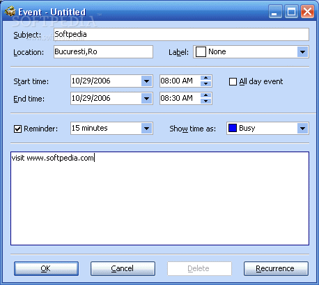Open the Start time date picker arrow
Image resolution: width=319 pixels, height=285 pixels.
tap(146, 81)
